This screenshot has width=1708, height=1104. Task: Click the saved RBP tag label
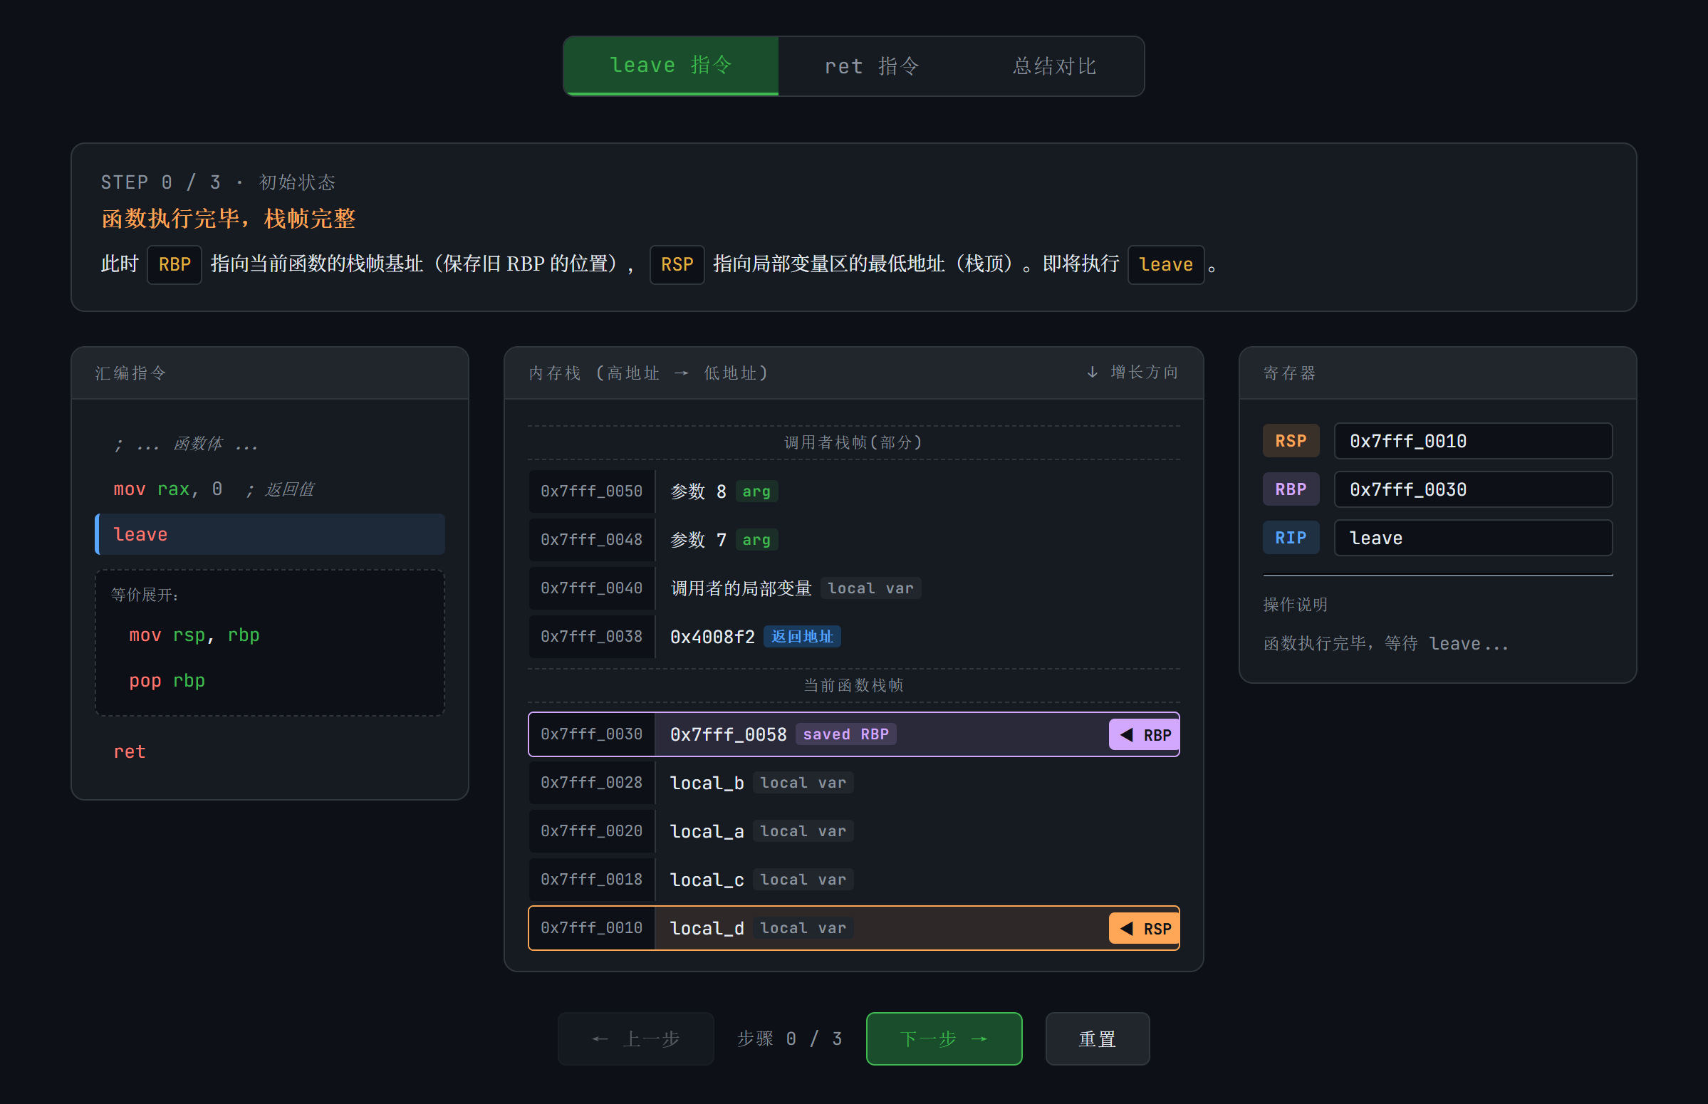845,735
